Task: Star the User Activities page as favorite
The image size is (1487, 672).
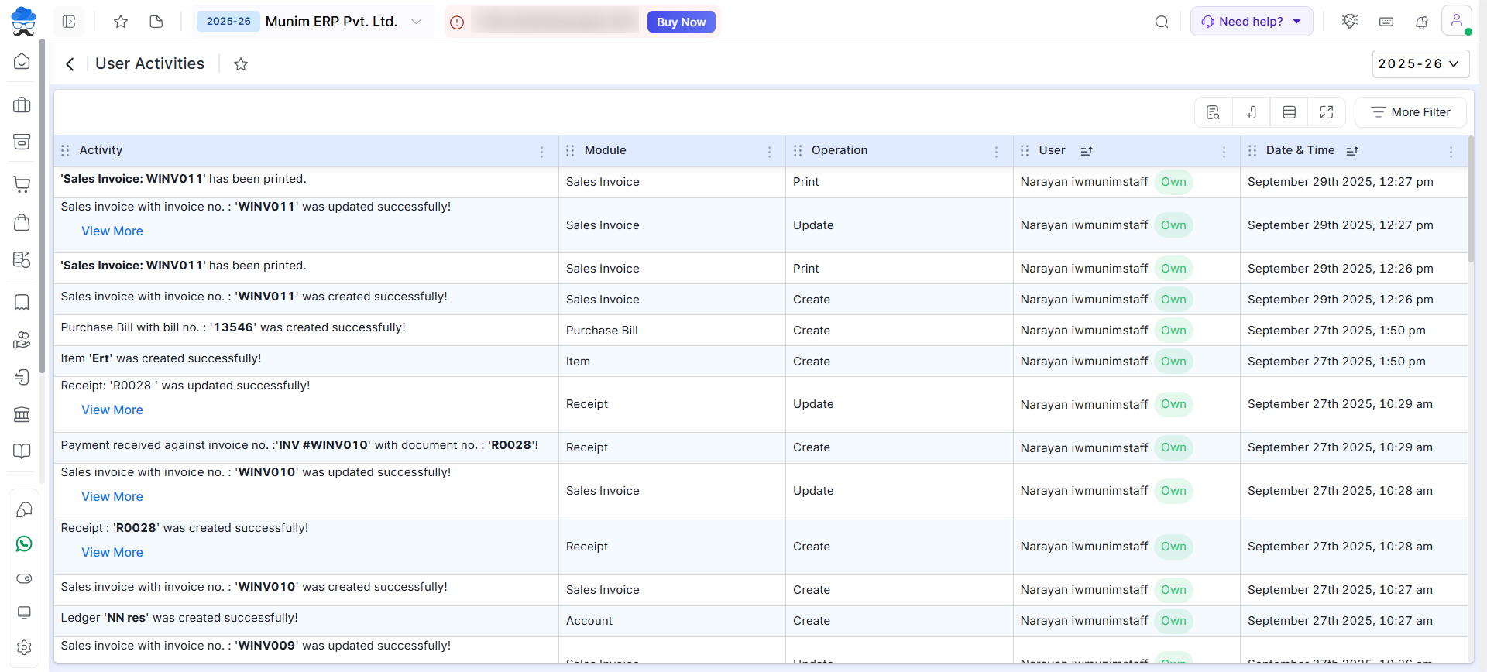Action: 241,64
